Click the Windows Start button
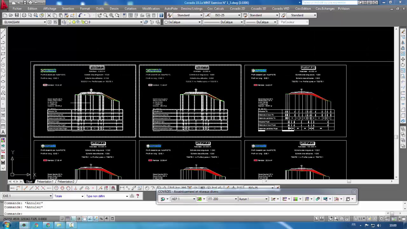 click(7, 225)
